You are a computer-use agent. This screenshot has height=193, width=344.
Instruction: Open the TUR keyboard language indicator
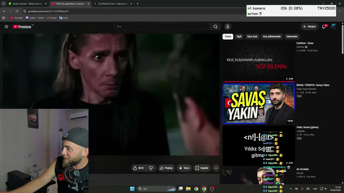(315, 189)
